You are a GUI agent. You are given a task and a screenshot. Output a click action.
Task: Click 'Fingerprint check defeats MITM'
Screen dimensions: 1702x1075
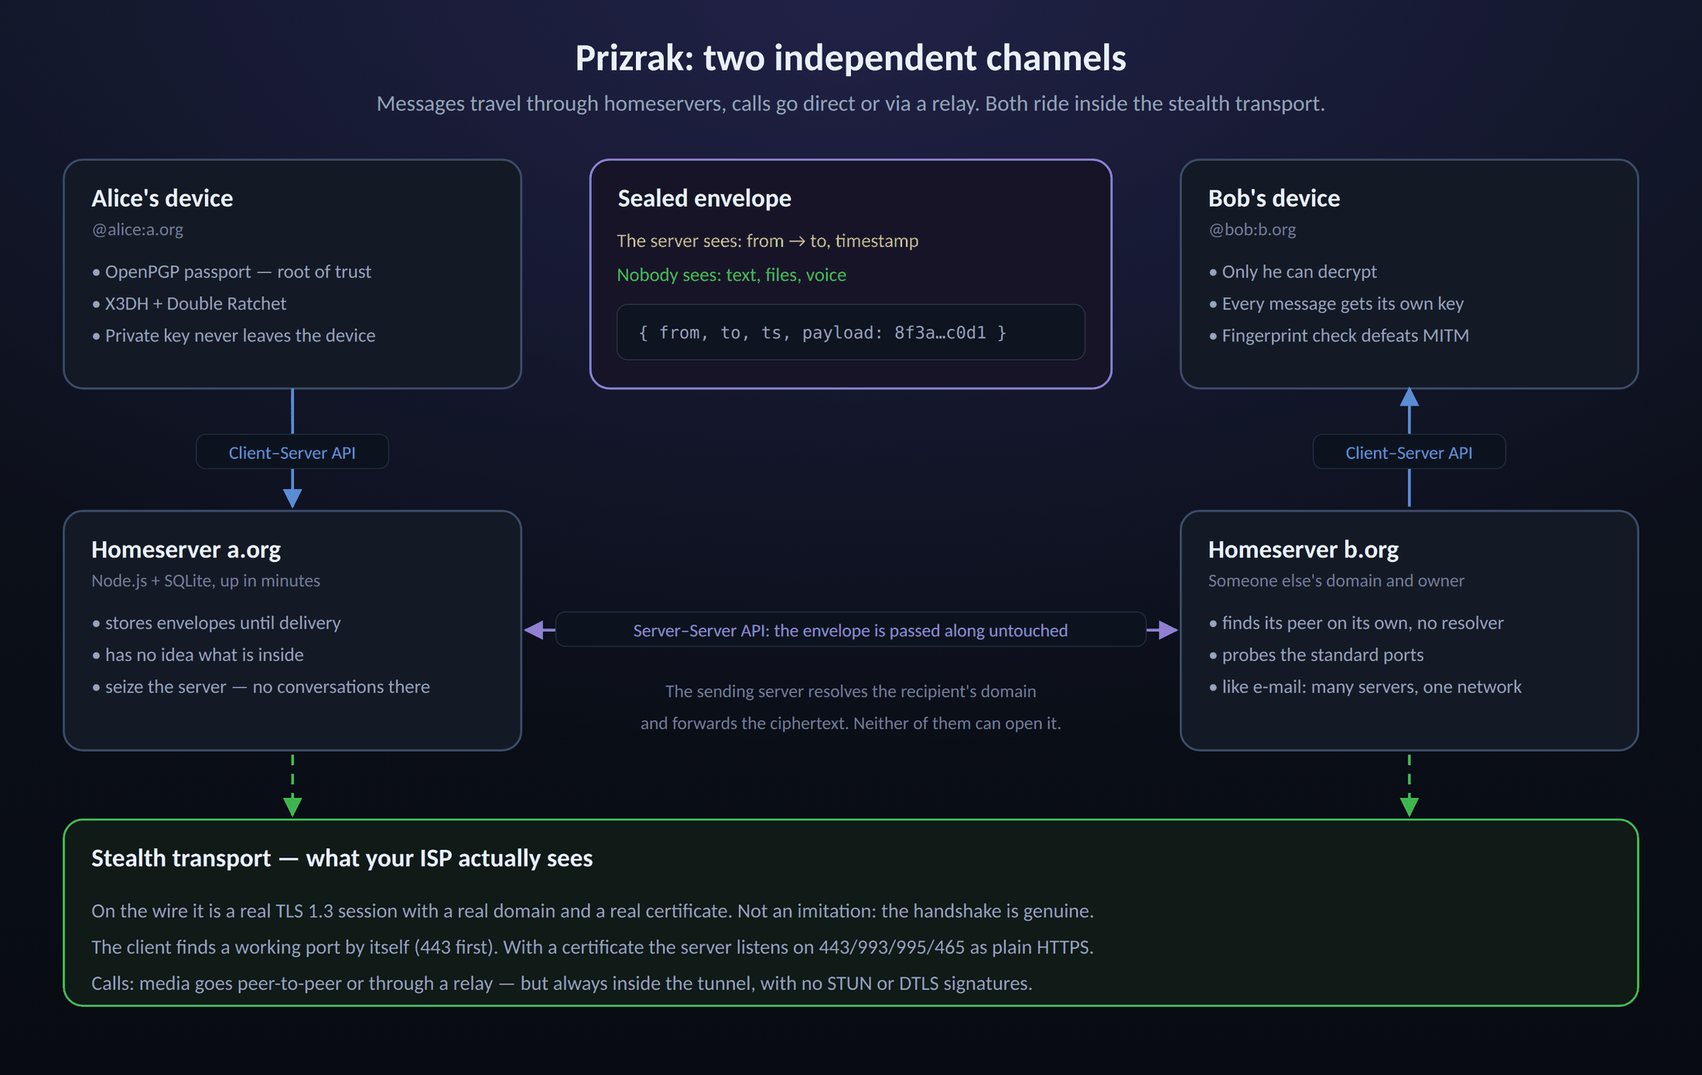click(1338, 335)
